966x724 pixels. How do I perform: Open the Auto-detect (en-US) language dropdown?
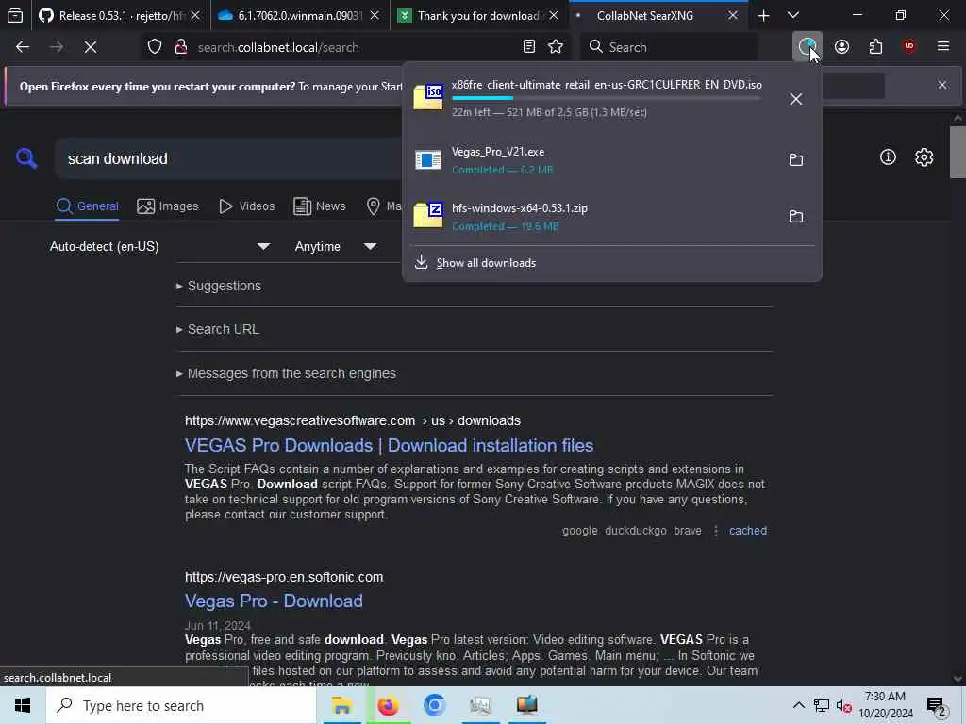coord(158,246)
